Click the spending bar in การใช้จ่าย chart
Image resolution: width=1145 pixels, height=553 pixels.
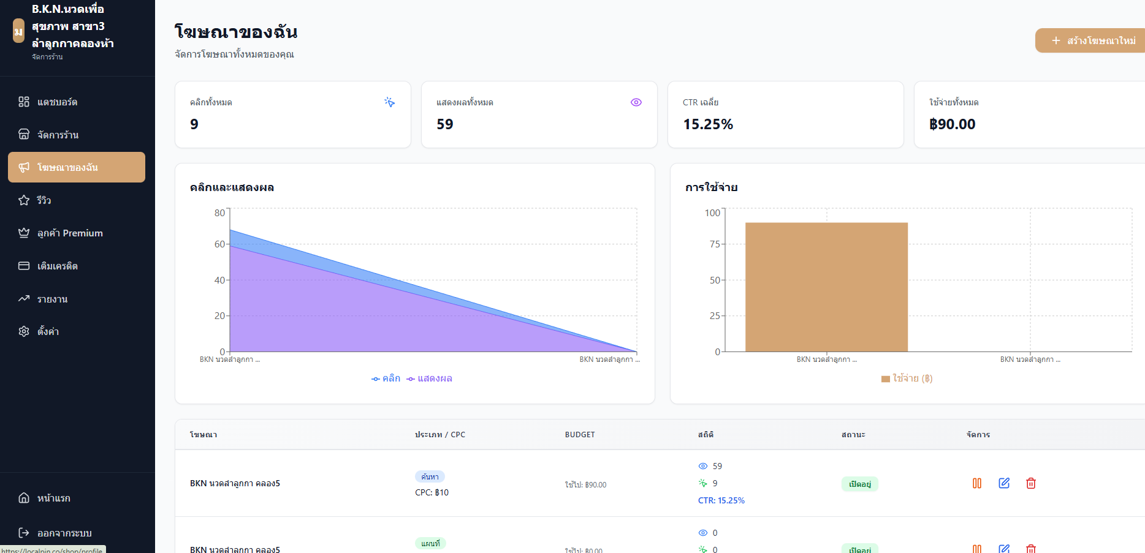coord(826,287)
